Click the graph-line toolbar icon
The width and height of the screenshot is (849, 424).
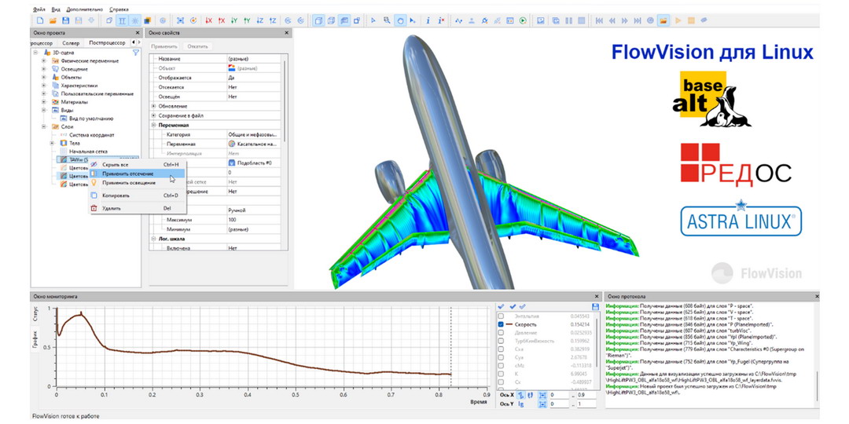[x=458, y=20]
